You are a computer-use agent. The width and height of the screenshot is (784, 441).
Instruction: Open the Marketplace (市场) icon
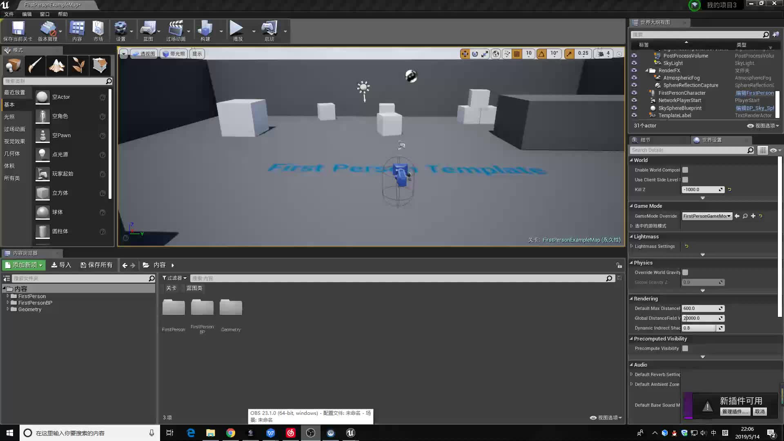click(x=98, y=31)
